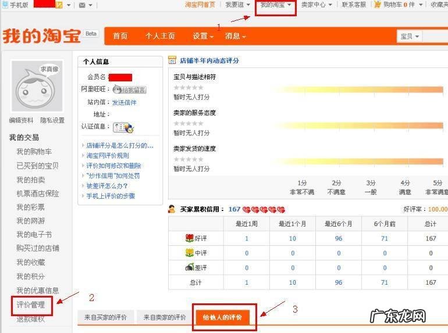Open 机票酒店保险 in sidebar
Viewport: 448px width, 333px height.
point(37,194)
